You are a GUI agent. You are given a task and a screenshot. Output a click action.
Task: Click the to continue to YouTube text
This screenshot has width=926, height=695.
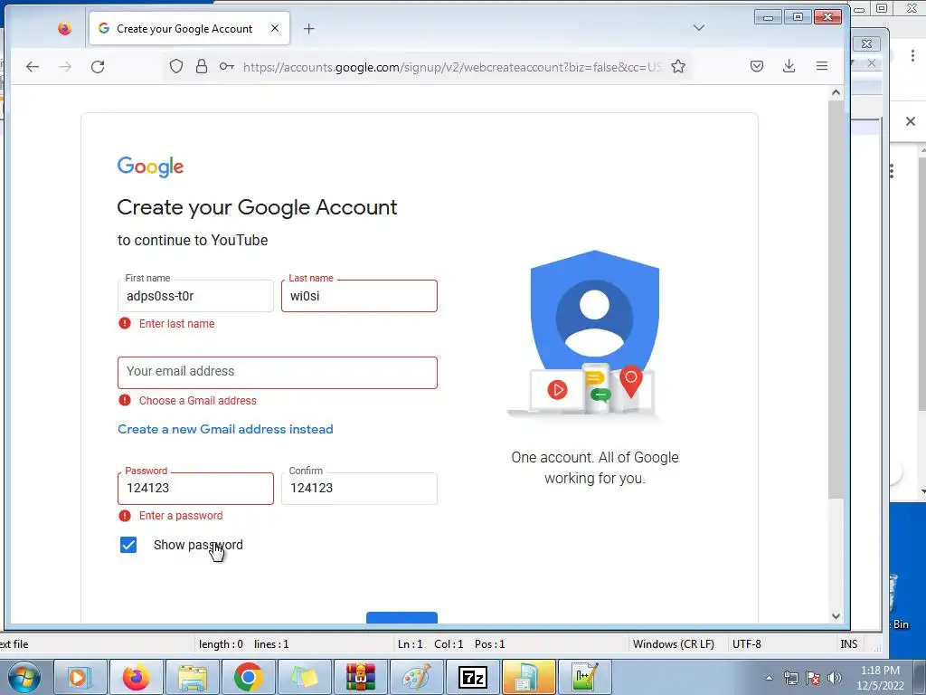193,240
